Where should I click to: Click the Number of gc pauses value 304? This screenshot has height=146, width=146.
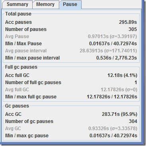pos(133,121)
